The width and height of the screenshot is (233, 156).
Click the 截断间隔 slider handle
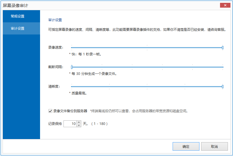coord(72,67)
